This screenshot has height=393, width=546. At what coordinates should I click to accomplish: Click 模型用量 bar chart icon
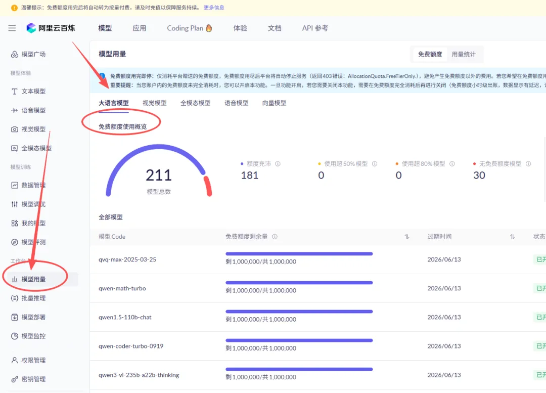(14, 279)
